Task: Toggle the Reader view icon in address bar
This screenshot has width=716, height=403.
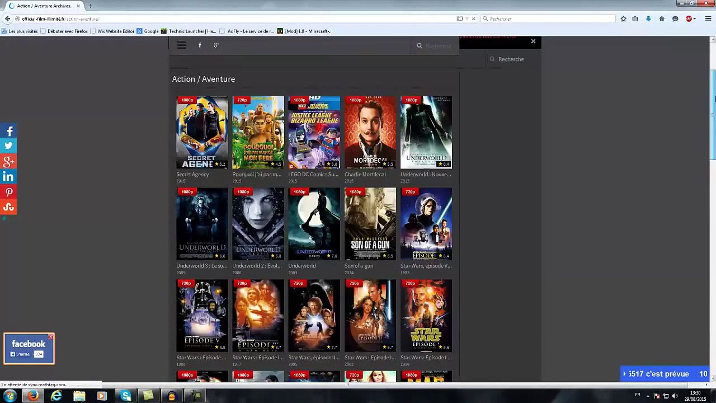Action: click(x=460, y=18)
